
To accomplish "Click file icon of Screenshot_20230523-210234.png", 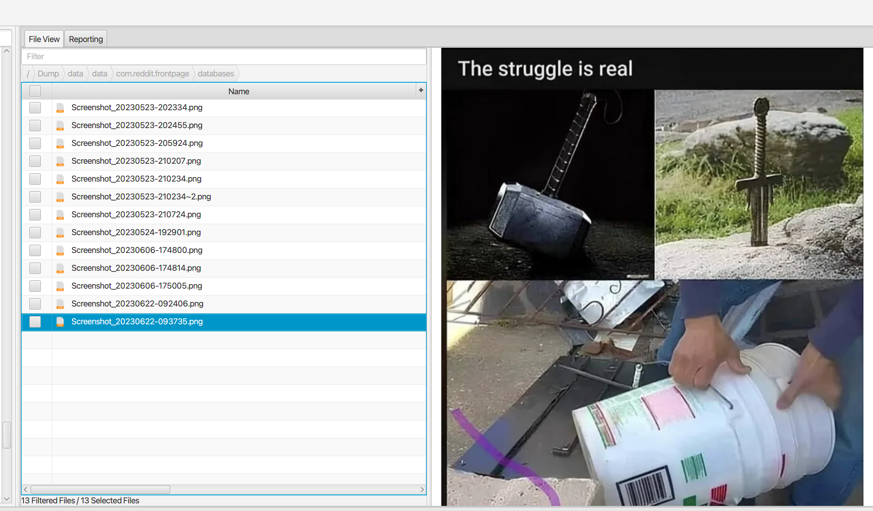I will [60, 179].
